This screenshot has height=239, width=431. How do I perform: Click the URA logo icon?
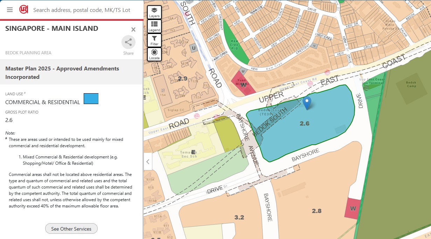click(24, 9)
